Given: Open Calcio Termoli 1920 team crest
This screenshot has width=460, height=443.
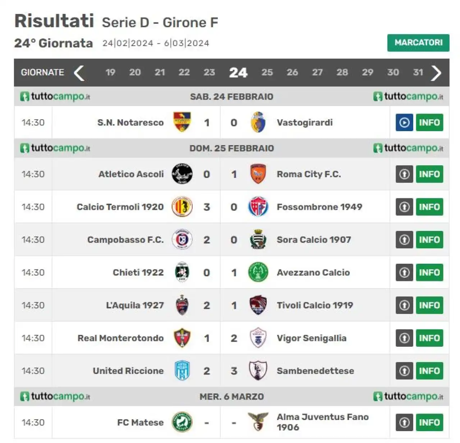Looking at the screenshot, I should coord(182,207).
